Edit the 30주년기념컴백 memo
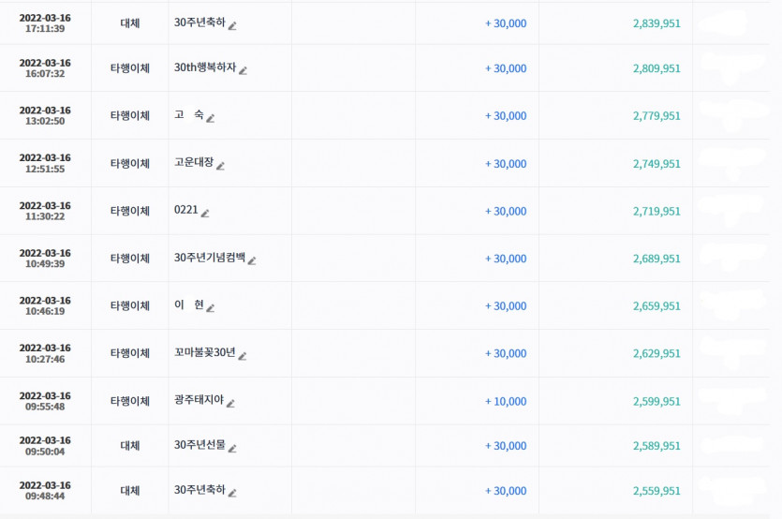 [x=252, y=260]
